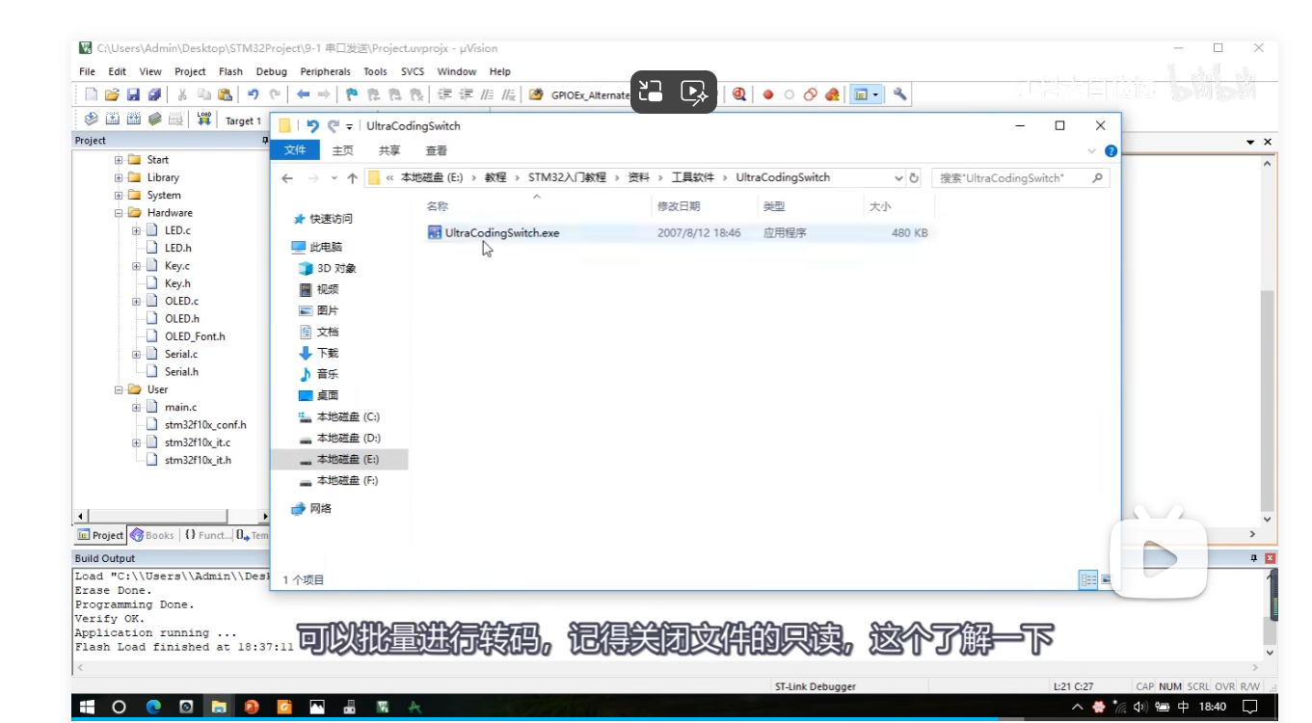Switch to the 查看 ribbon tab
The height and width of the screenshot is (723, 1312).
click(x=436, y=150)
